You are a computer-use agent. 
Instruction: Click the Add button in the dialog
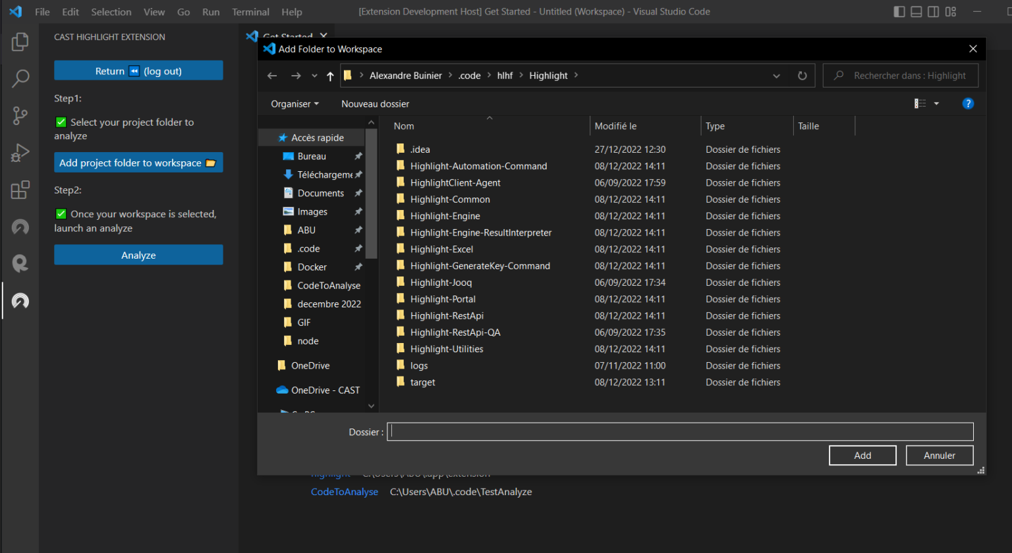(x=862, y=455)
